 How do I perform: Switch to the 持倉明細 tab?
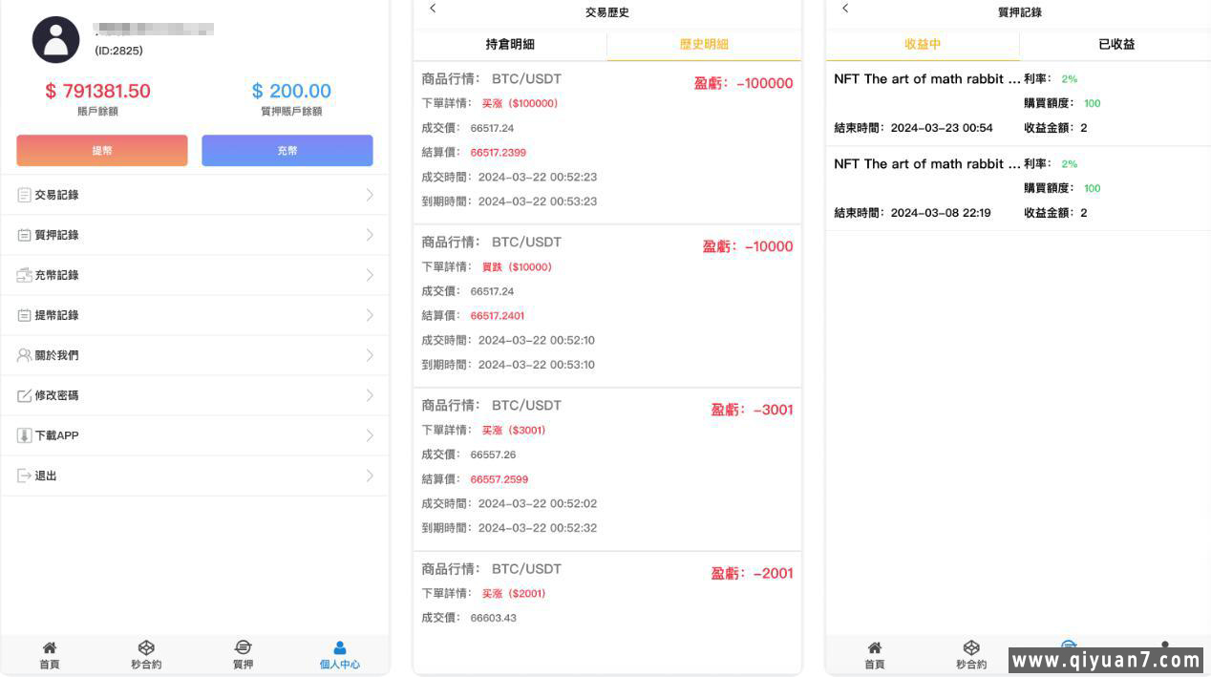pos(510,44)
